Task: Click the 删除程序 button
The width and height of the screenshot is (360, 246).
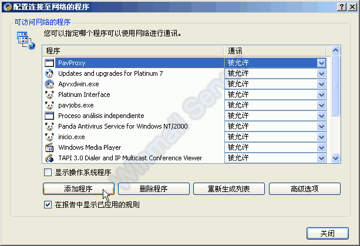Action: (x=154, y=189)
